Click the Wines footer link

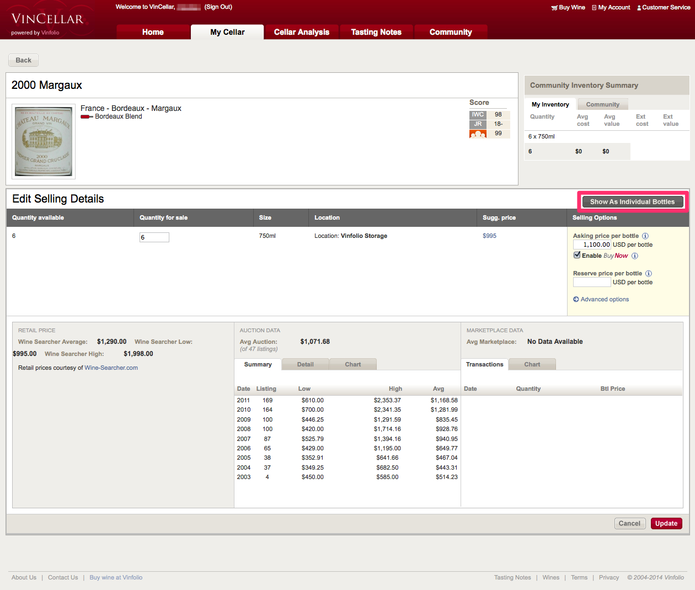pos(551,578)
